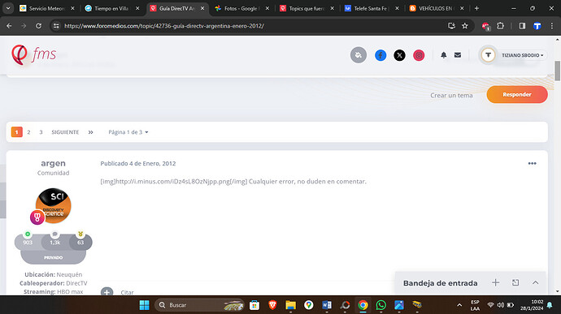Open File Explorer from the taskbar
The image size is (561, 314).
pos(290,305)
